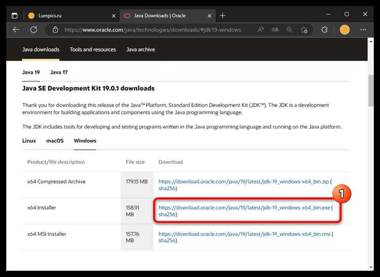Open sha256 link for x64 MSI Installer
380x277 pixels.
(167, 241)
